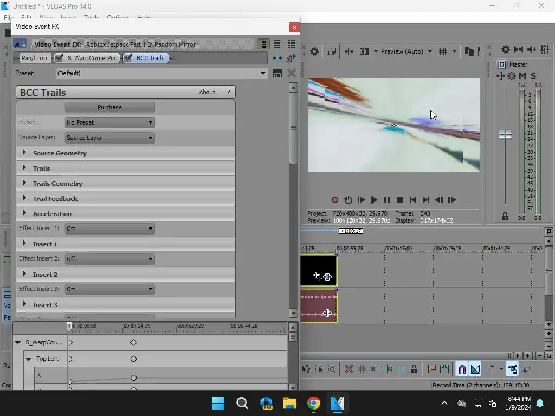Insert a marker with the speech bubble icon
This screenshot has height=416, width=555.
(x=431, y=369)
